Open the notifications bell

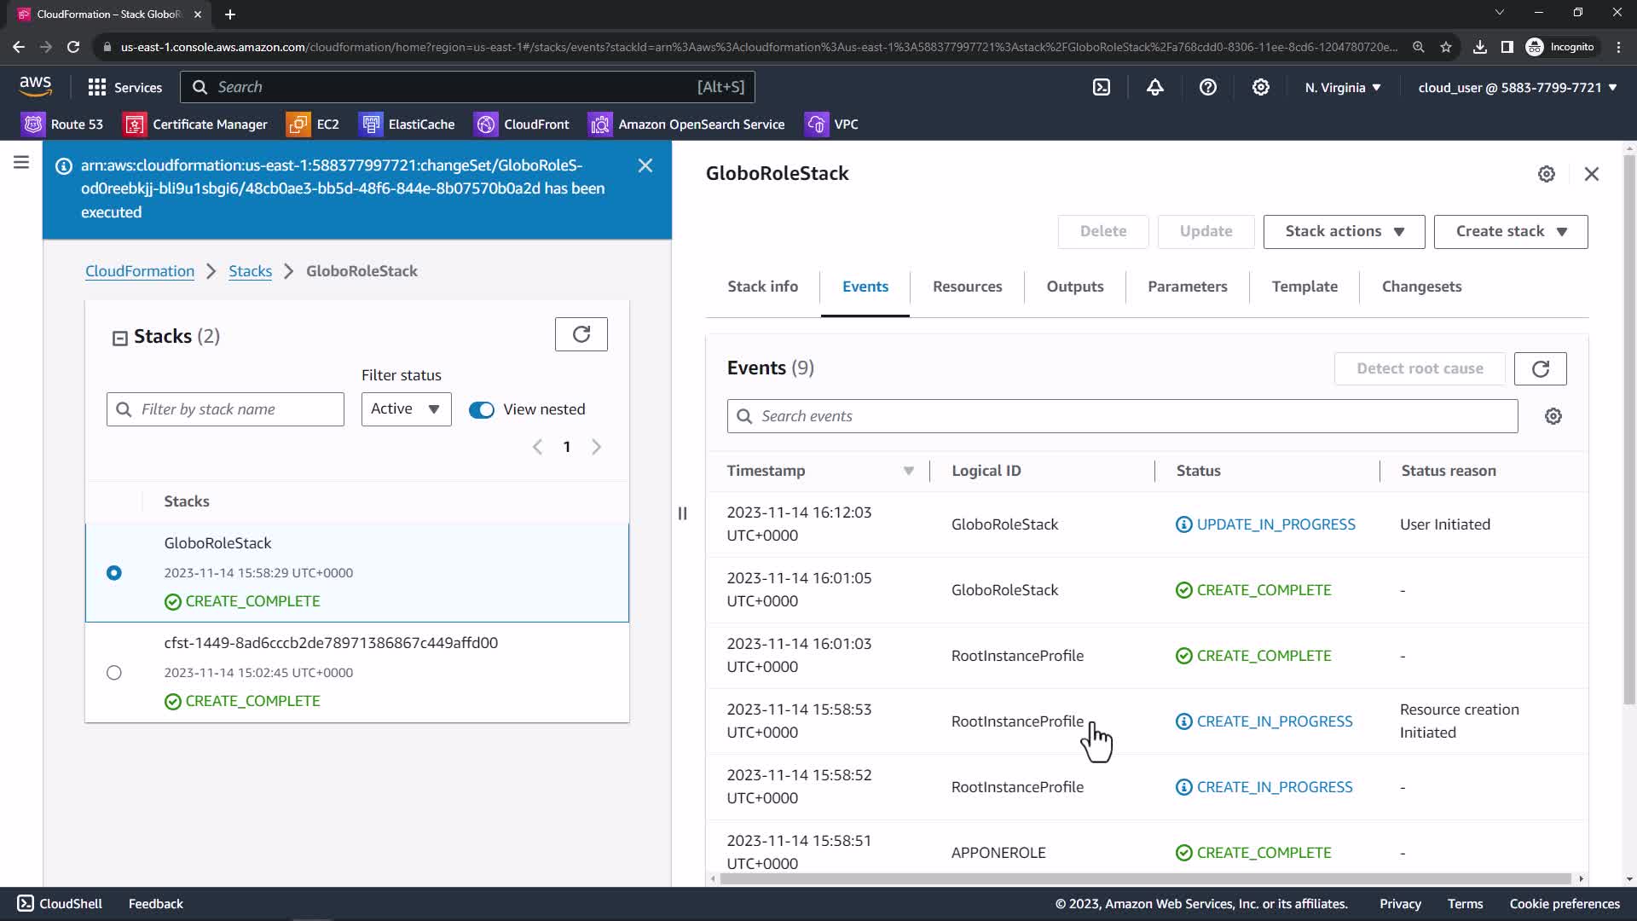tap(1154, 87)
